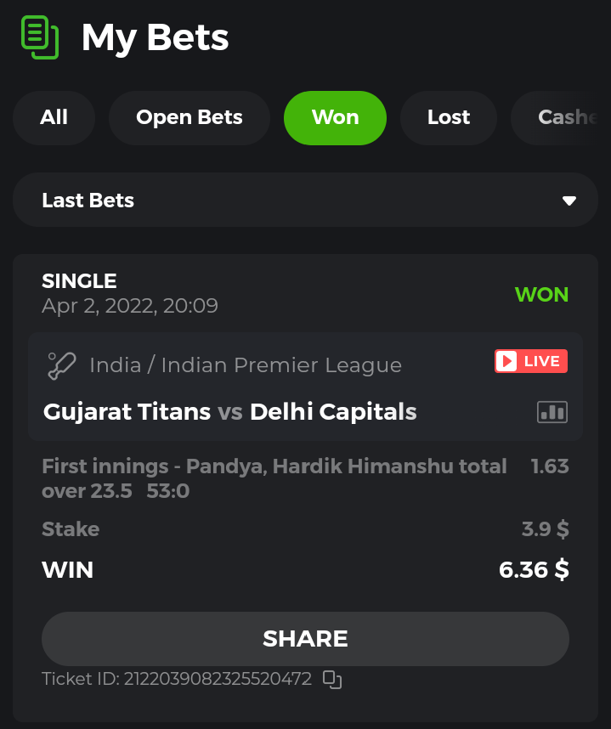Switch to the All bets tab
The image size is (611, 729).
pos(54,117)
